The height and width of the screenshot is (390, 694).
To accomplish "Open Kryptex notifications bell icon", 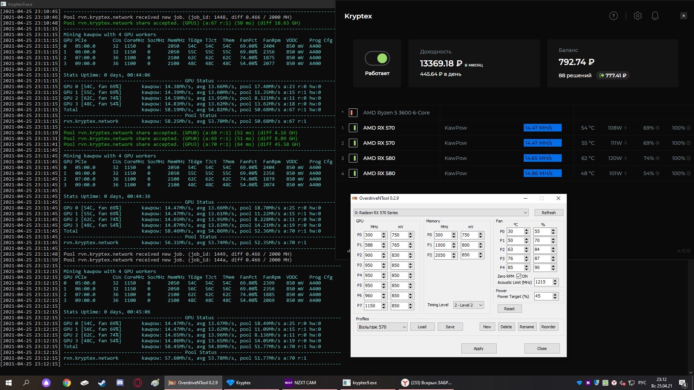I will 655,16.
